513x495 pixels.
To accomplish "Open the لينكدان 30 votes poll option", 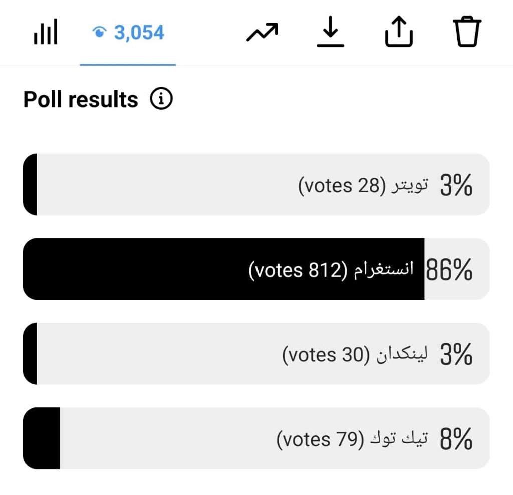I will (256, 354).
